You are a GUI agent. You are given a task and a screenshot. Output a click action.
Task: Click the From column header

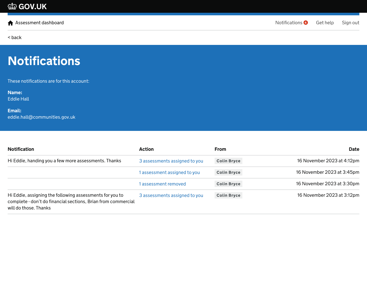[x=220, y=149]
